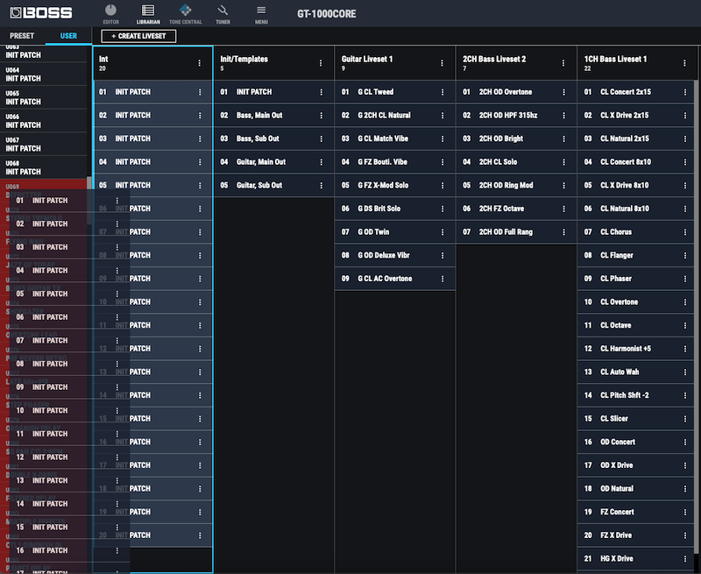Select 2CH OD Bright patch
The image size is (701, 574).
coord(516,138)
